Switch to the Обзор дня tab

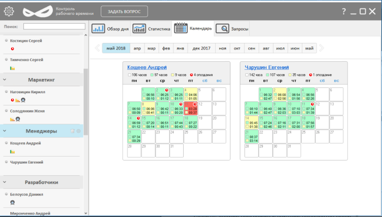(110, 28)
